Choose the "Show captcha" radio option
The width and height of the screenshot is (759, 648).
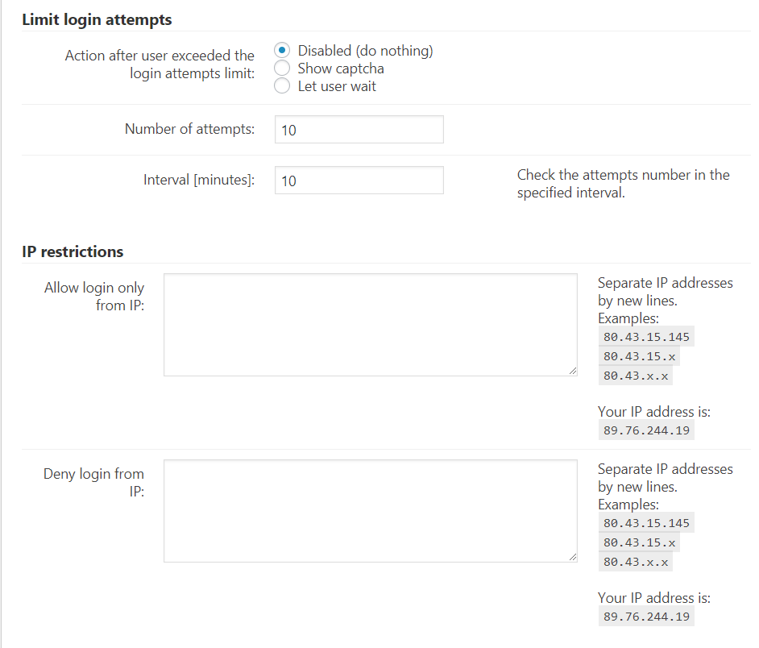[282, 69]
